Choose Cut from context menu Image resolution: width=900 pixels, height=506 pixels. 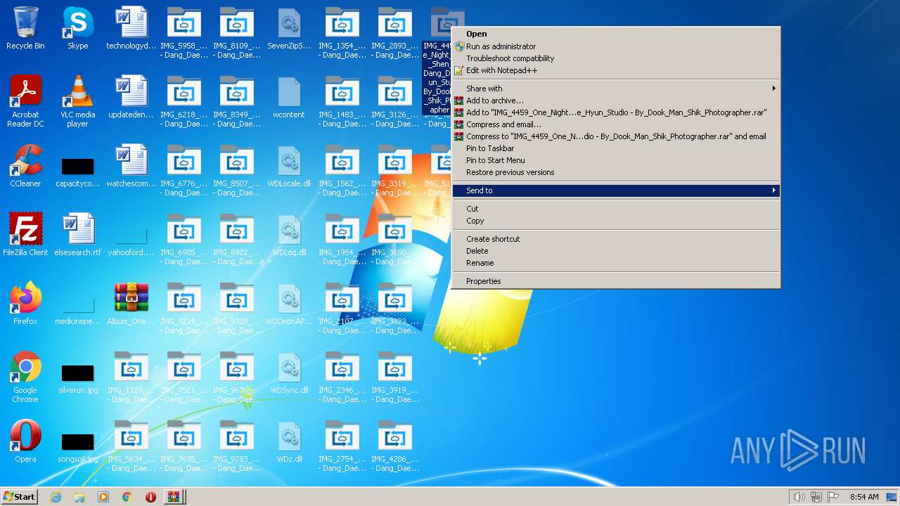[616, 209]
